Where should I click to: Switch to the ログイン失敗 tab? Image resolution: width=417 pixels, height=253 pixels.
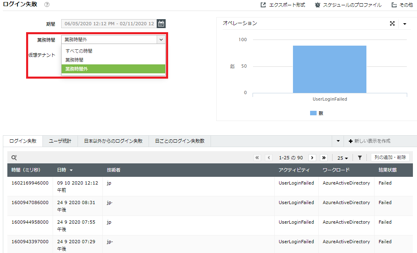pyautogui.click(x=23, y=141)
